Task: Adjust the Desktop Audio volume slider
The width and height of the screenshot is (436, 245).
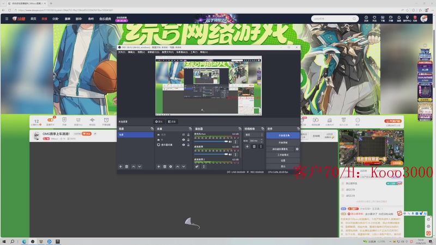Action: coord(211,155)
